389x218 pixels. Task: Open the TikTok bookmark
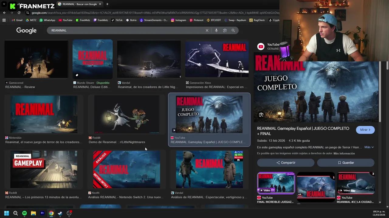pos(117,20)
